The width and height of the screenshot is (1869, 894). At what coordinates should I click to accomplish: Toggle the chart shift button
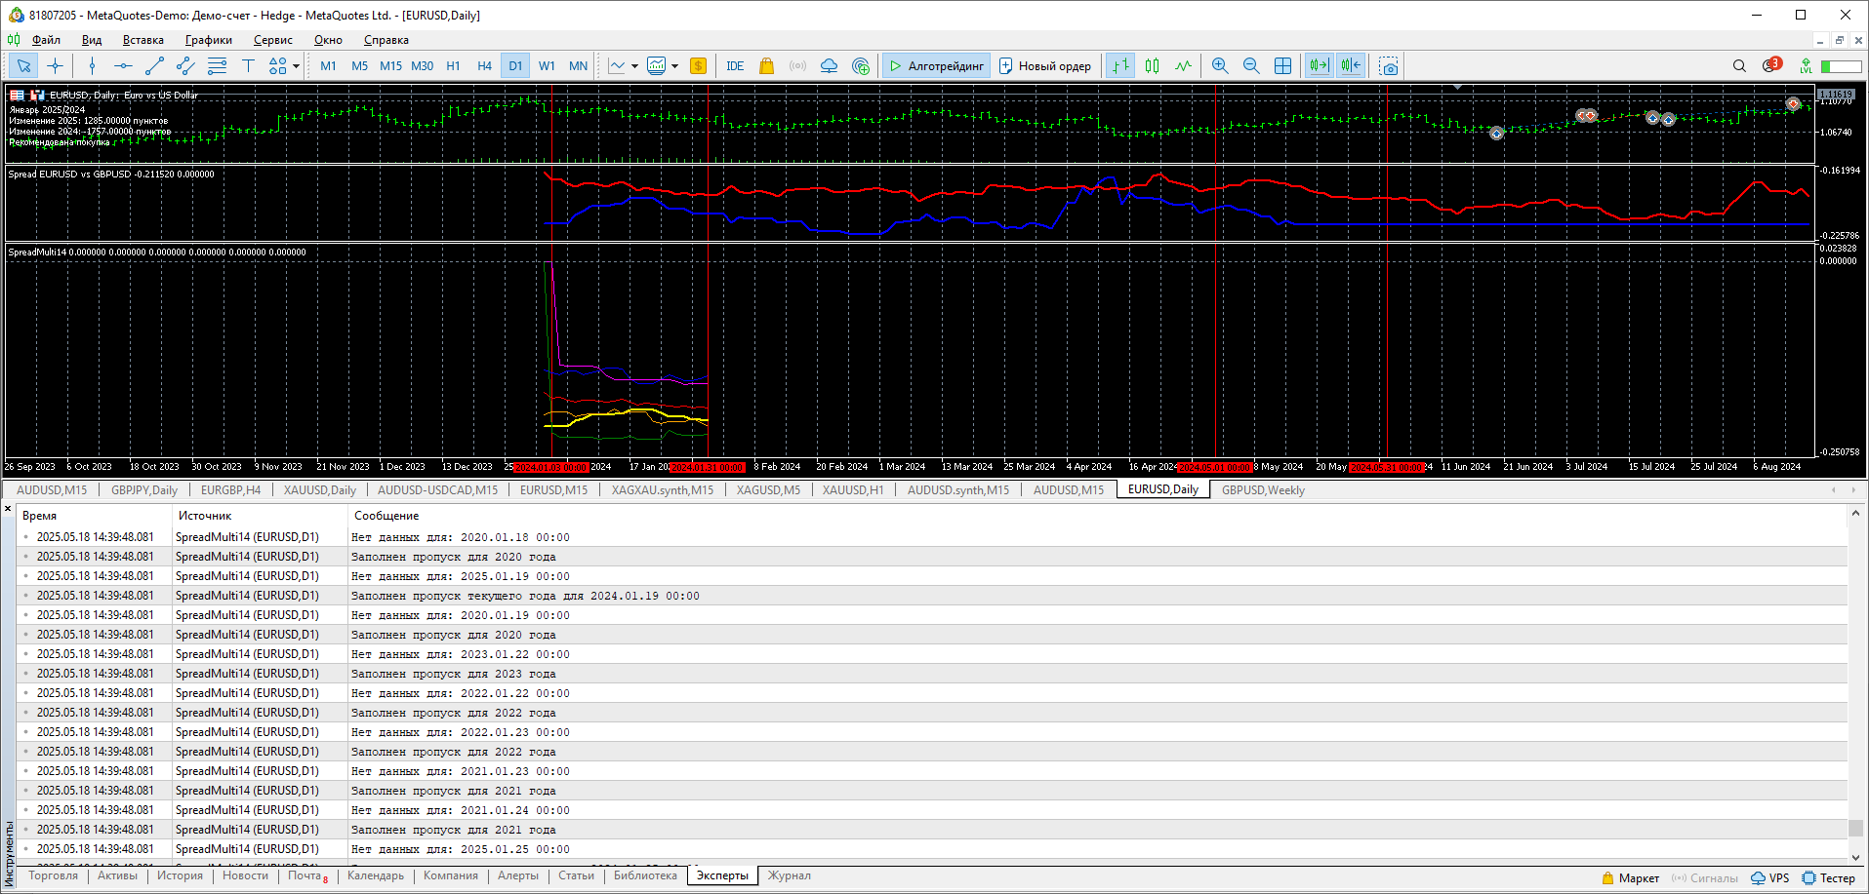point(1351,66)
